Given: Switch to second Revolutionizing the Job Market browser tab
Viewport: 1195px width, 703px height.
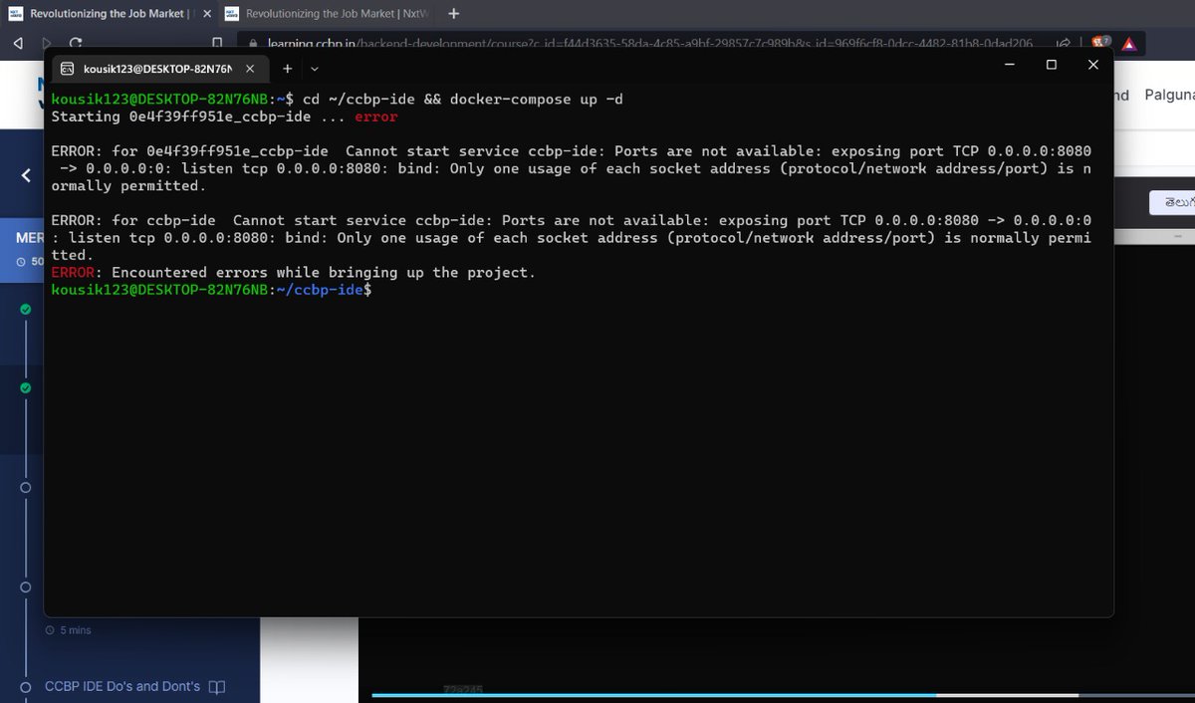Looking at the screenshot, I should pyautogui.click(x=327, y=14).
